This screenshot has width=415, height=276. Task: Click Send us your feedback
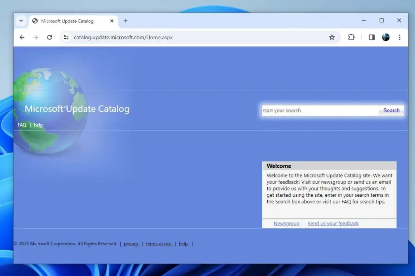click(x=333, y=223)
